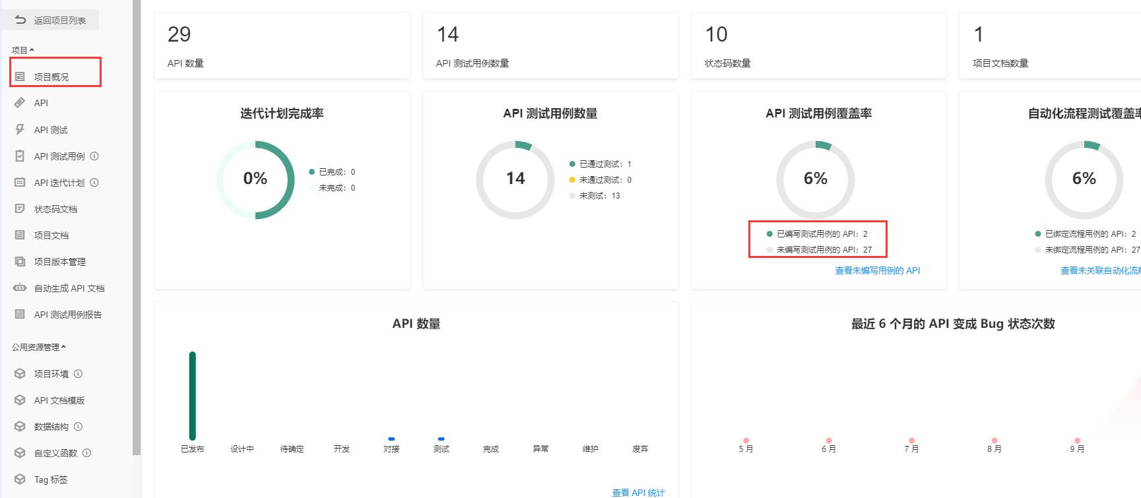Image resolution: width=1141 pixels, height=498 pixels.
Task: Click 已绑定流程用例的 API: 2 legend
Action: point(1086,234)
